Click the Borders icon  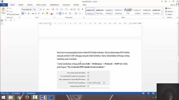(80, 14)
